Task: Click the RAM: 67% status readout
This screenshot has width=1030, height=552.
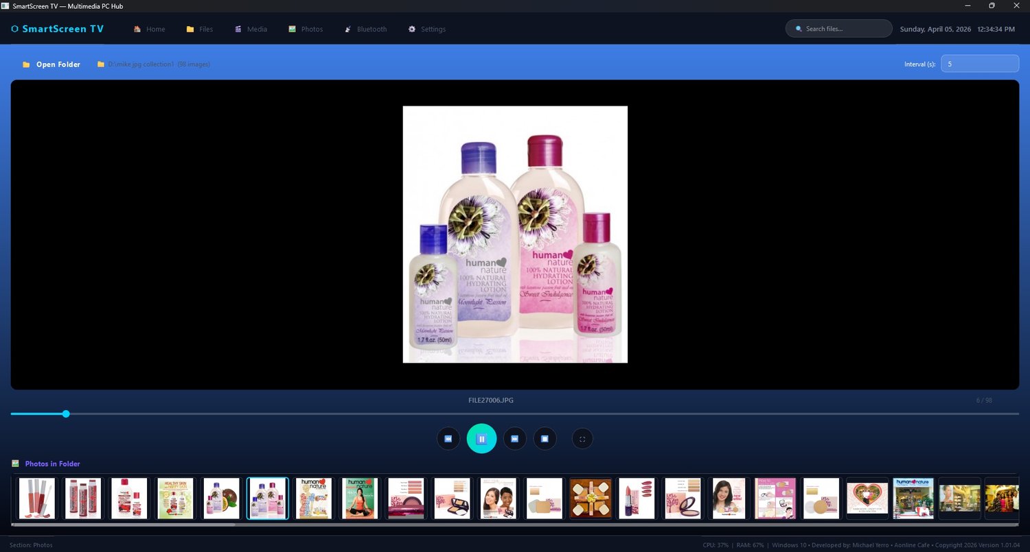Action: (751, 544)
